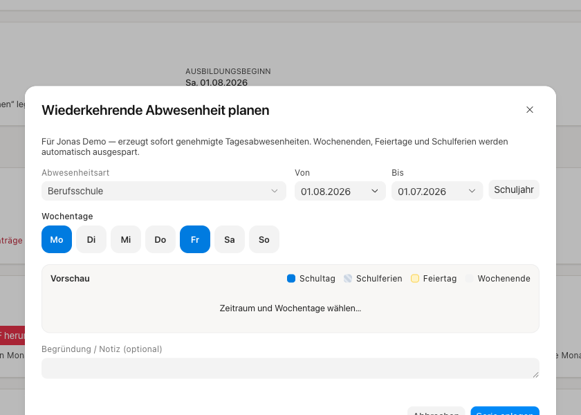The width and height of the screenshot is (581, 415).
Task: Click the Ausbildungsbeginn date Sa. 01.08.2026
Action: coord(216,82)
